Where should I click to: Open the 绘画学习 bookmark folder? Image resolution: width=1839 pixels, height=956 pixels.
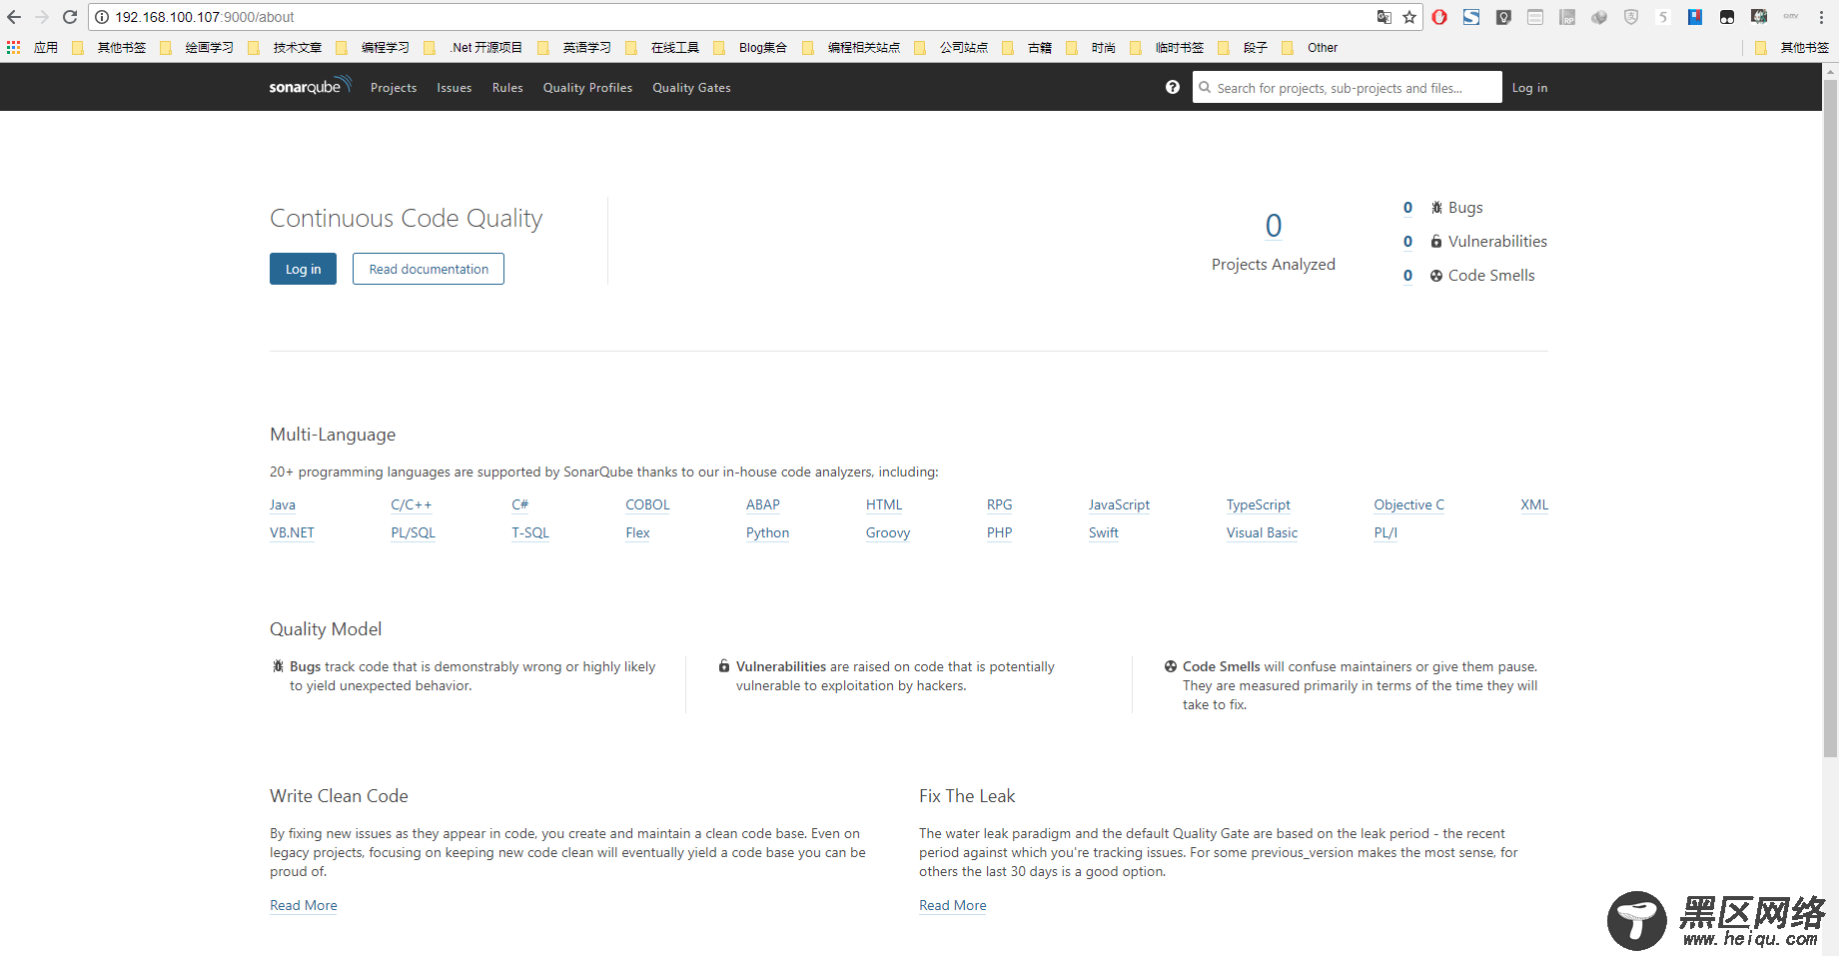[x=198, y=47]
